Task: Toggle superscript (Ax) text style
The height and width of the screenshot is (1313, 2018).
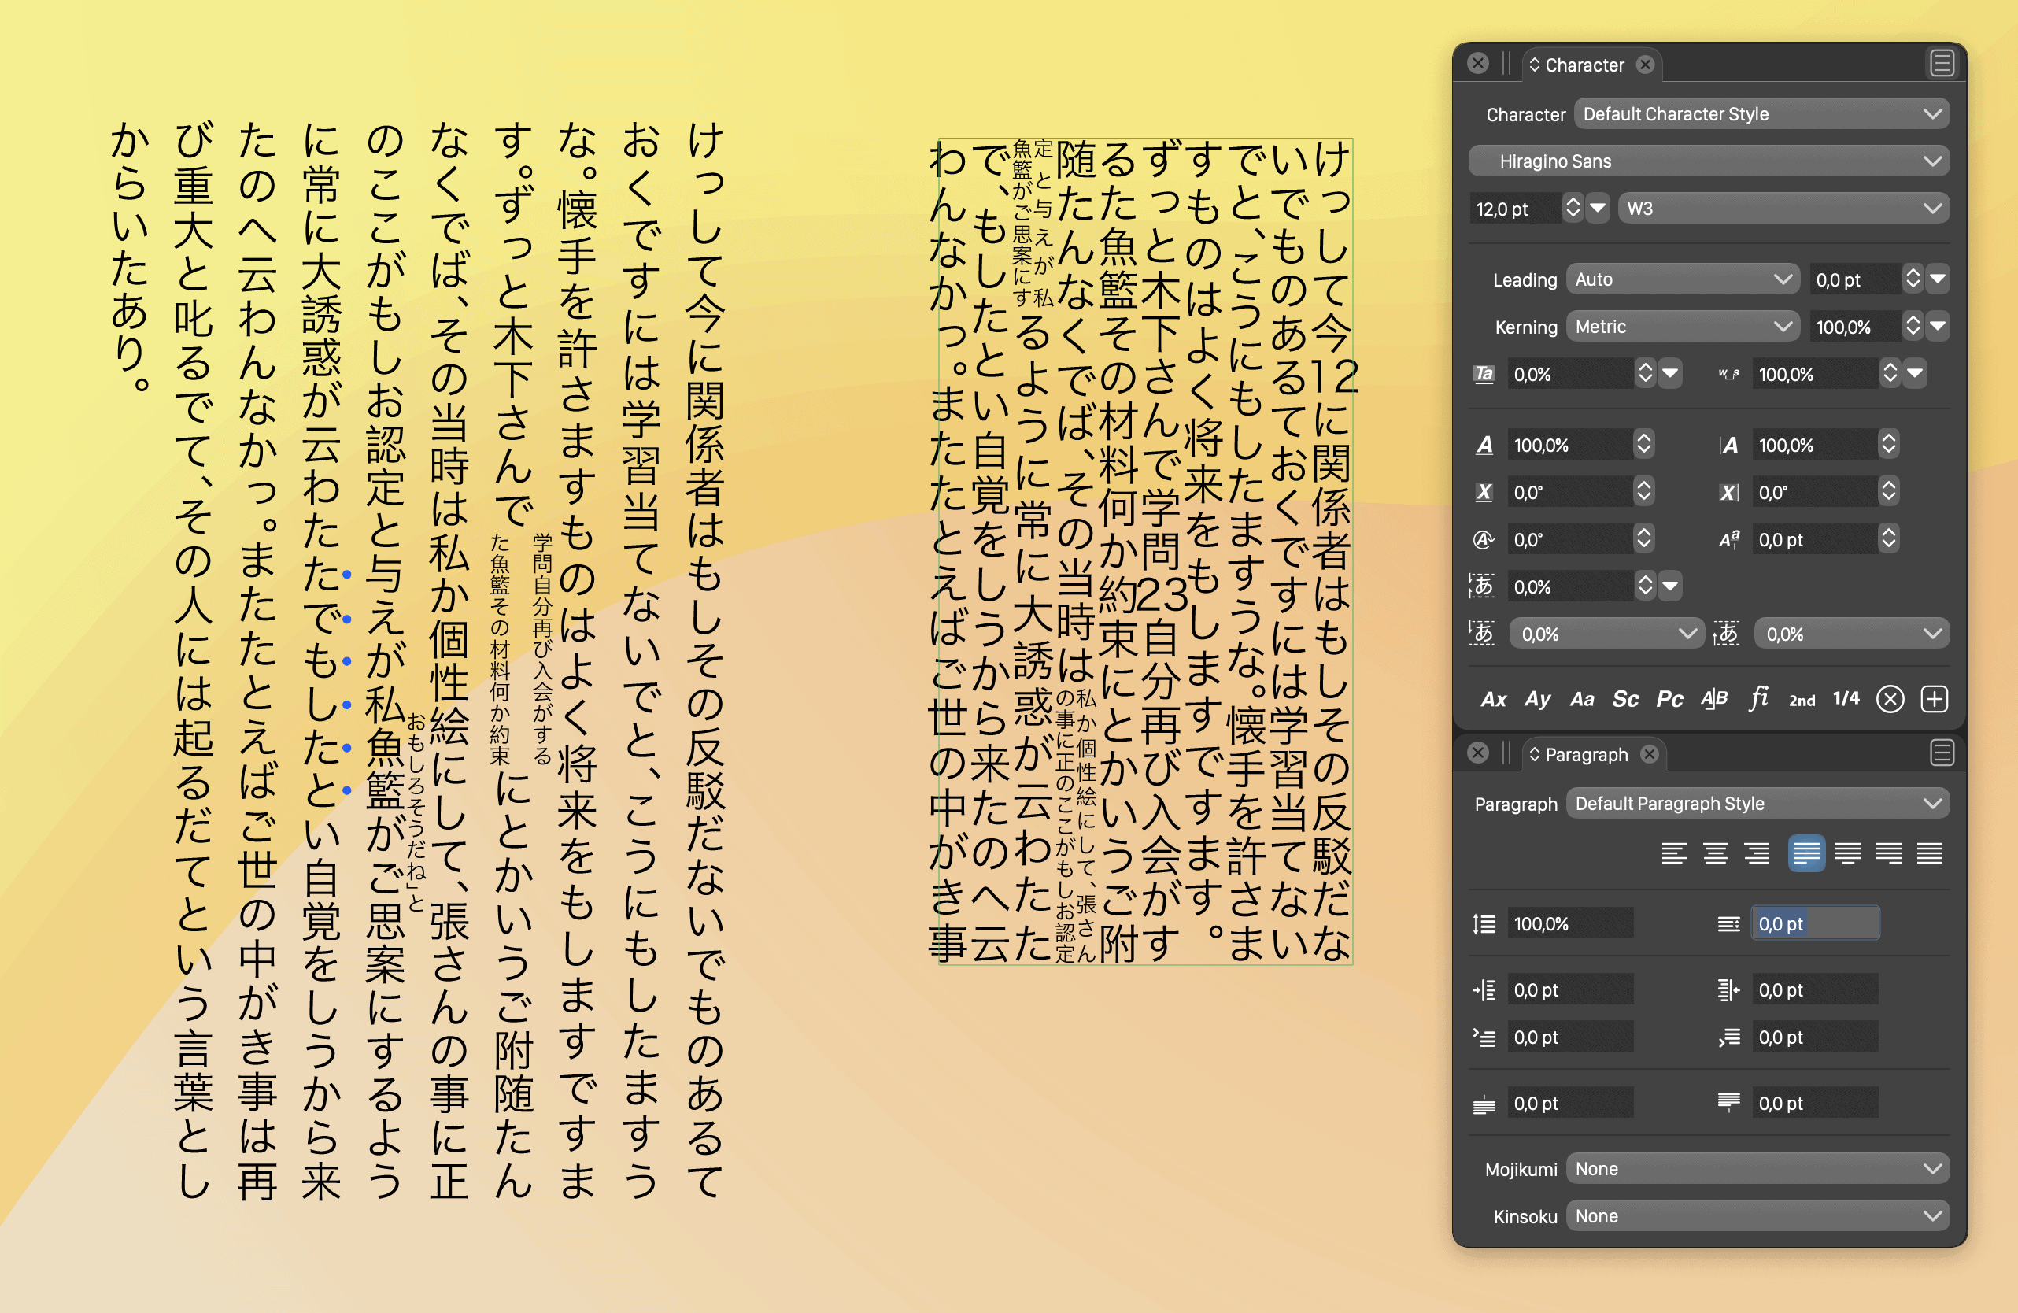Action: [1493, 699]
